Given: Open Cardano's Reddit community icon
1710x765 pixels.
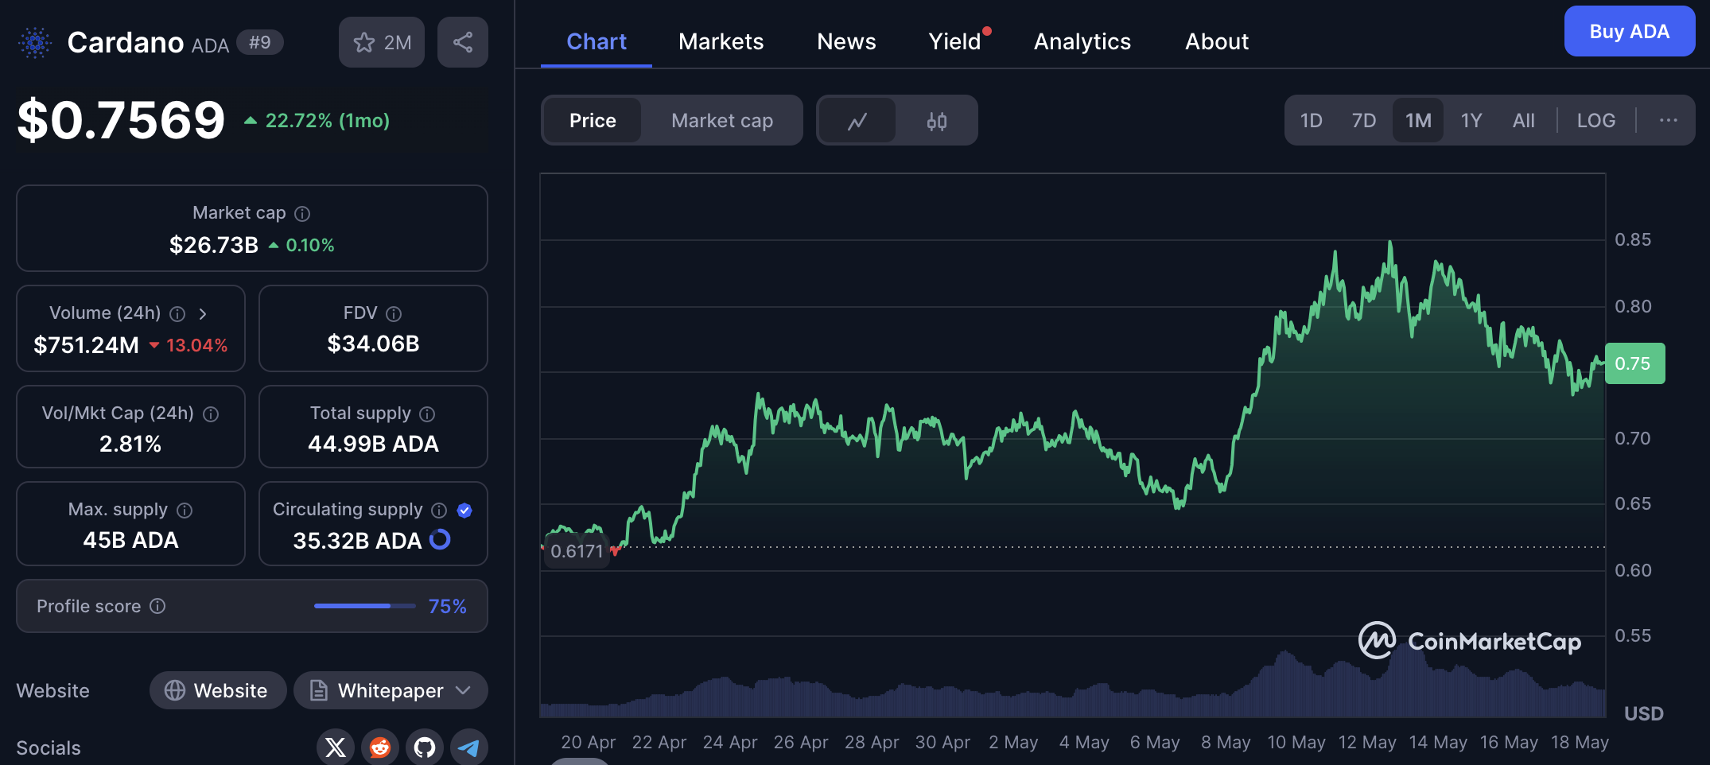Looking at the screenshot, I should click(379, 747).
